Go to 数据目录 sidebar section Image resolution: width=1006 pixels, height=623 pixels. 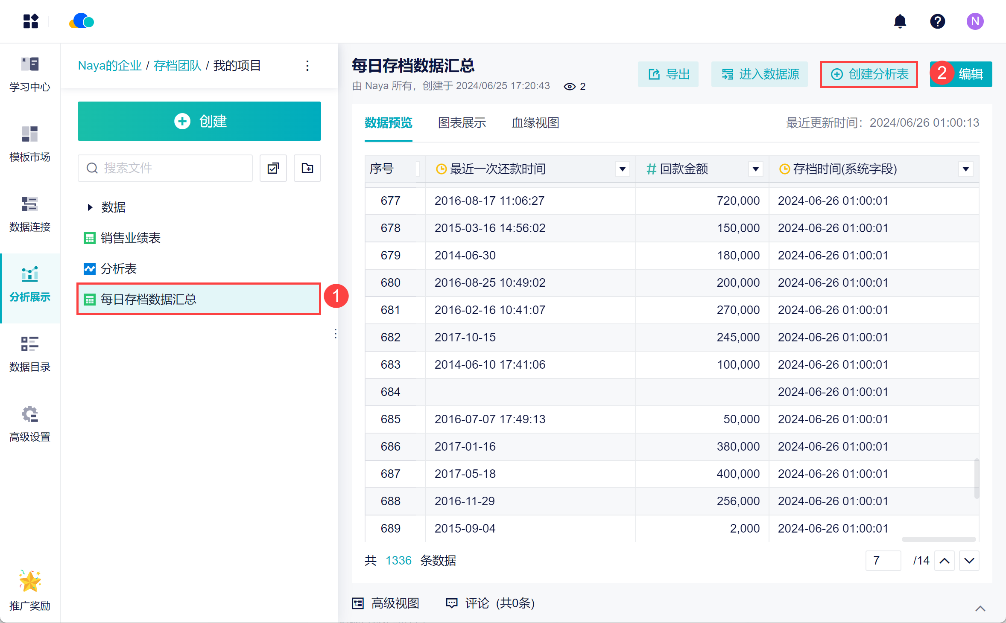coord(30,354)
